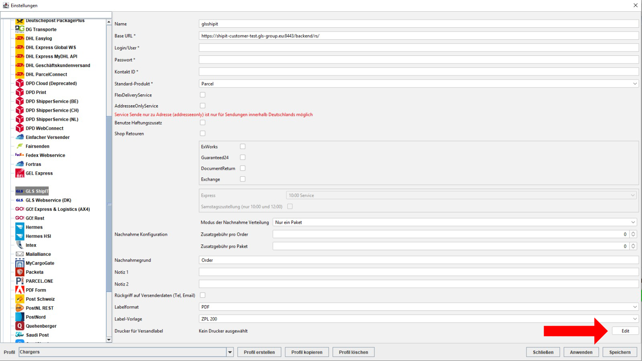This screenshot has height=361, width=642.
Task: Click the Edit printer button
Action: (x=625, y=331)
